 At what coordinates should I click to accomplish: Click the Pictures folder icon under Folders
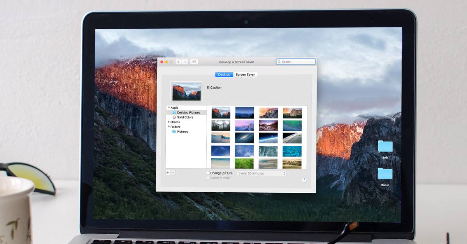(174, 132)
